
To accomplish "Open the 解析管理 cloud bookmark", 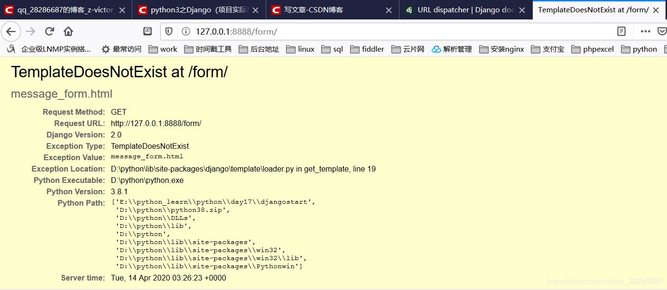I will pyautogui.click(x=452, y=49).
